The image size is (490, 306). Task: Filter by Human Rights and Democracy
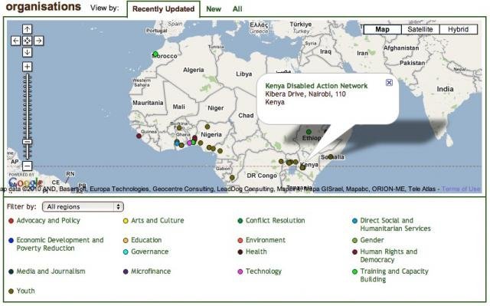[389, 255]
